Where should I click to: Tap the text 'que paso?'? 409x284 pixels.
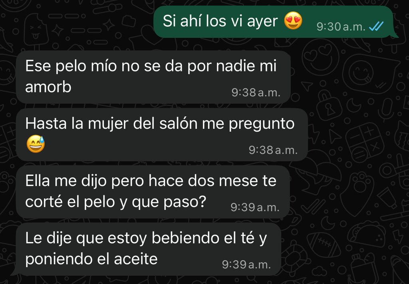[x=169, y=202]
